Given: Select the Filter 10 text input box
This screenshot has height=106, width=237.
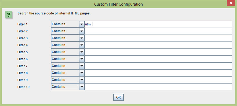Looking at the screenshot, I should pos(158,87).
